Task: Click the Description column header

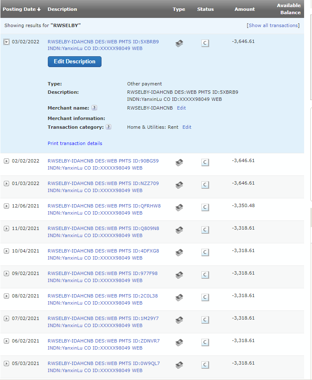Action: pyautogui.click(x=62, y=9)
